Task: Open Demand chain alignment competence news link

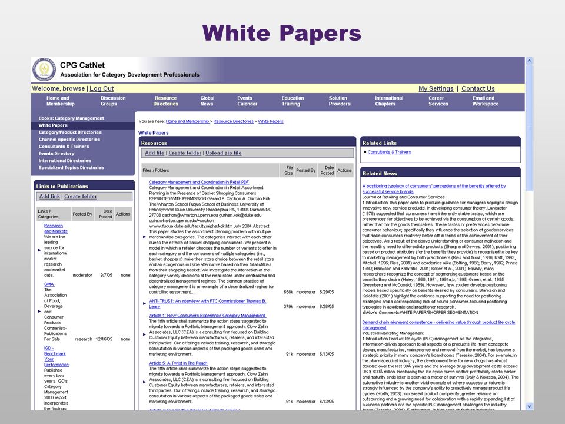Action: coord(438,325)
